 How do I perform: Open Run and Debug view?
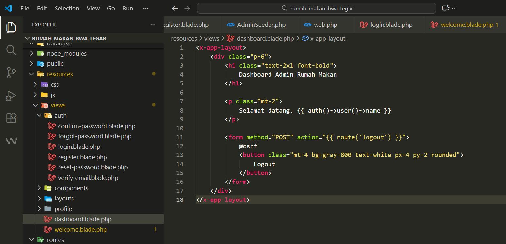pos(11,96)
